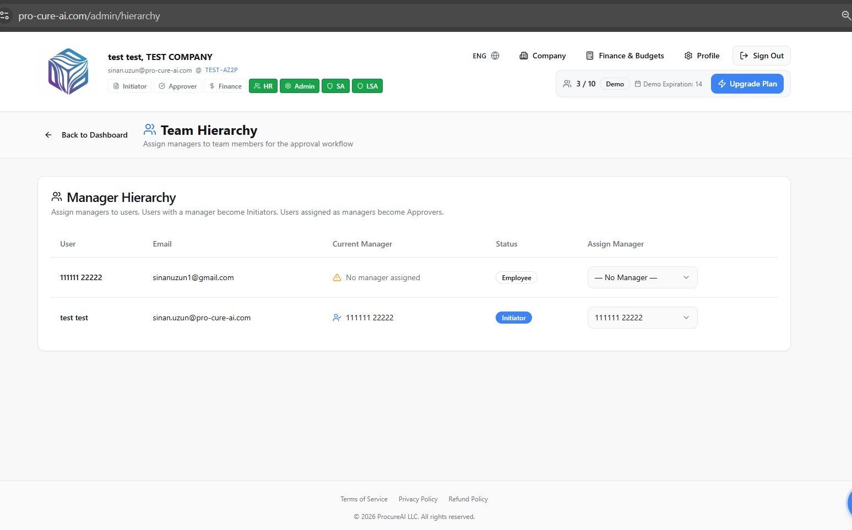Image resolution: width=852 pixels, height=530 pixels.
Task: Click the user-check icon beside manager 111111 22222
Action: pyautogui.click(x=337, y=318)
